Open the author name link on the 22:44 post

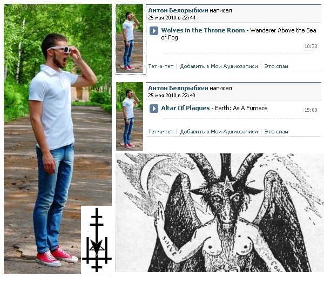[x=178, y=10]
